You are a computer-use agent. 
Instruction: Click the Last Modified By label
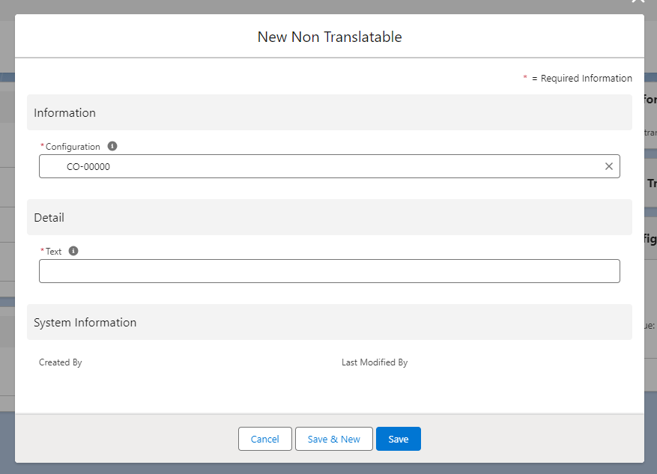click(x=375, y=362)
